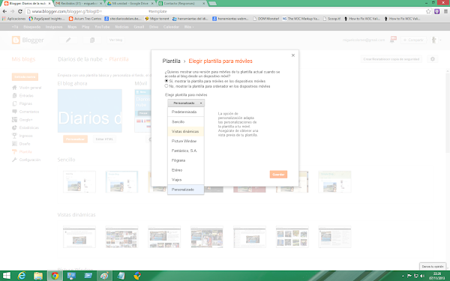Choose Fantástico, S.A. in the dropdown list
The image size is (450, 281).
[x=186, y=151]
